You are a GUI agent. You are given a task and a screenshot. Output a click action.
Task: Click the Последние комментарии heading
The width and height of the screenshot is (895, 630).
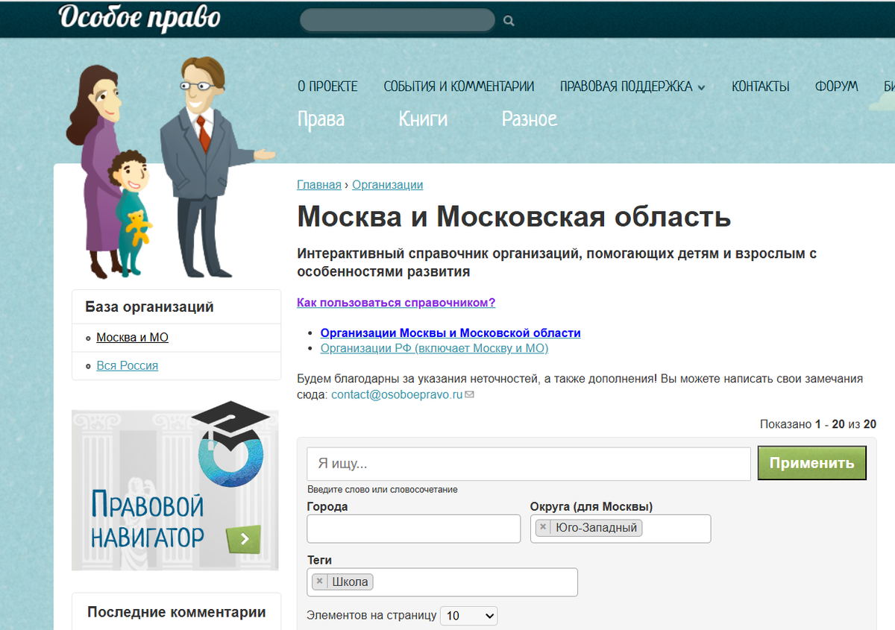point(177,612)
